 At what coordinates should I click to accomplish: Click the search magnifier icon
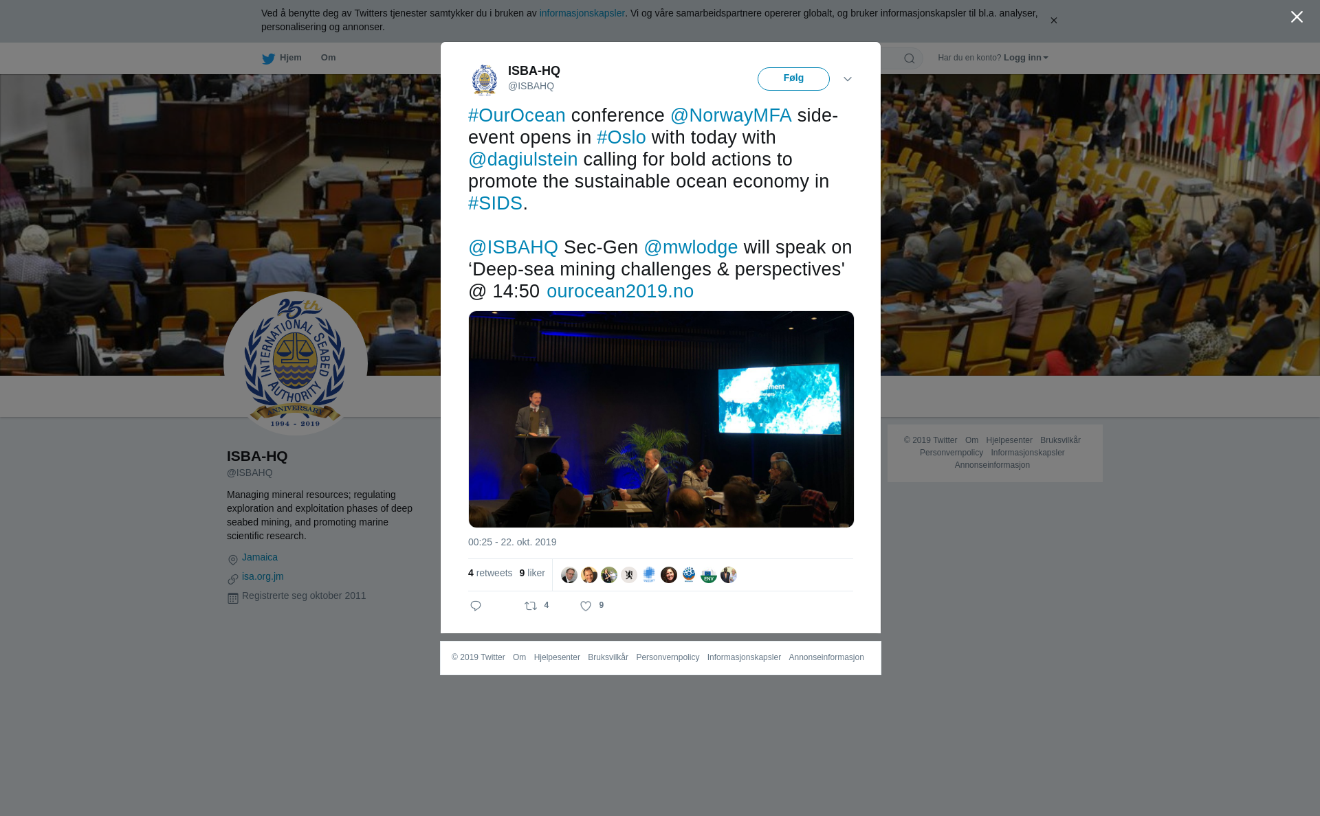[x=910, y=58]
